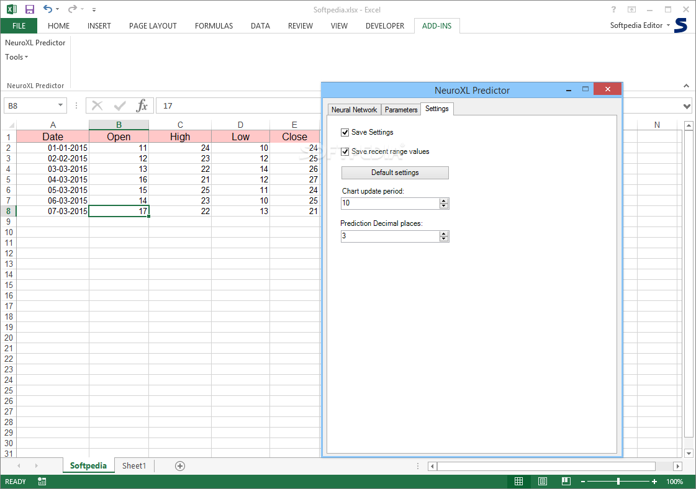Click the Select All corner triangle

11,125
